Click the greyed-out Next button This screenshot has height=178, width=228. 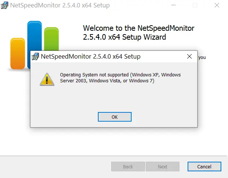click(162, 167)
